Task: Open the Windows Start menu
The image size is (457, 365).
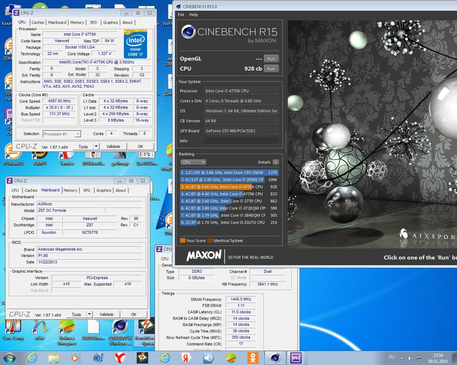Action: 10,358
